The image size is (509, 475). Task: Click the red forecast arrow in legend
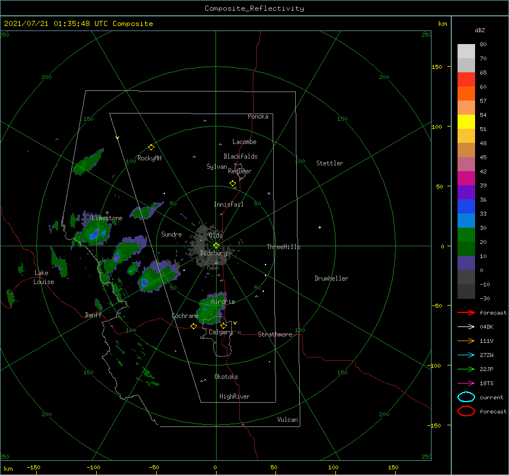[x=466, y=312]
